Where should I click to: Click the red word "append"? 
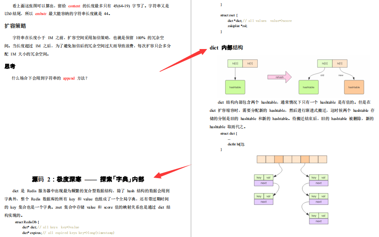69,78
